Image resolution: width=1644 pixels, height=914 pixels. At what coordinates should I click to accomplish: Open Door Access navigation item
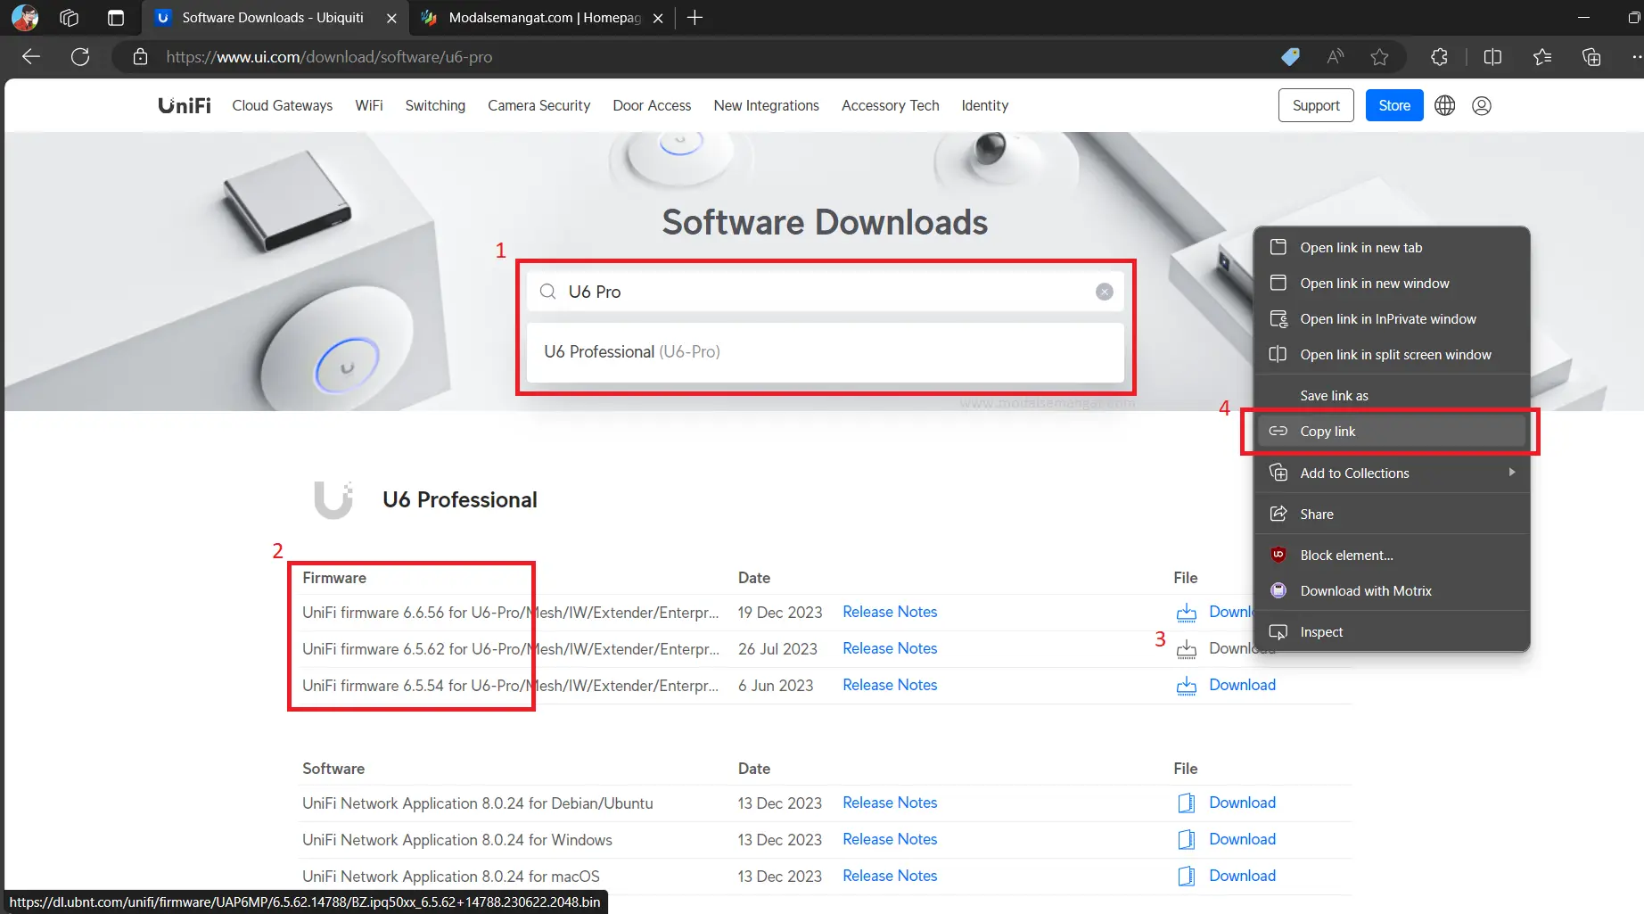pos(652,105)
